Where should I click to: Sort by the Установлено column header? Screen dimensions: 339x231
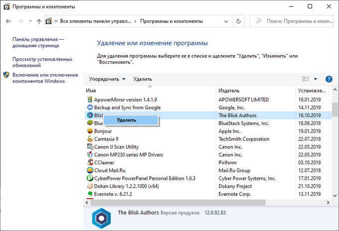tap(312, 91)
